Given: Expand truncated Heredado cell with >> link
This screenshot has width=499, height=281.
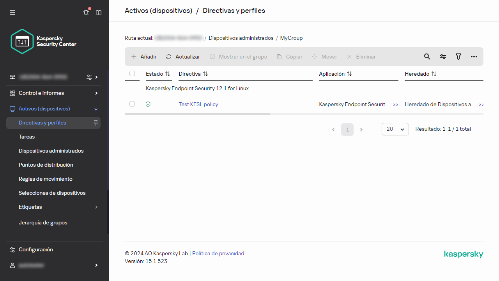Looking at the screenshot, I should click(x=481, y=105).
